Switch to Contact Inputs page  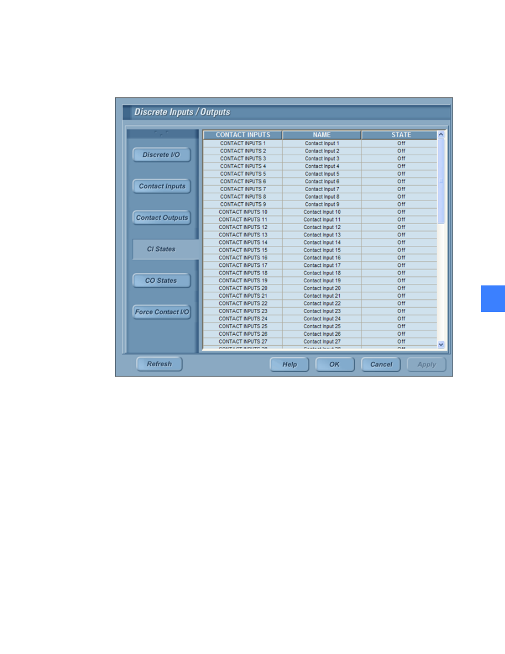161,186
